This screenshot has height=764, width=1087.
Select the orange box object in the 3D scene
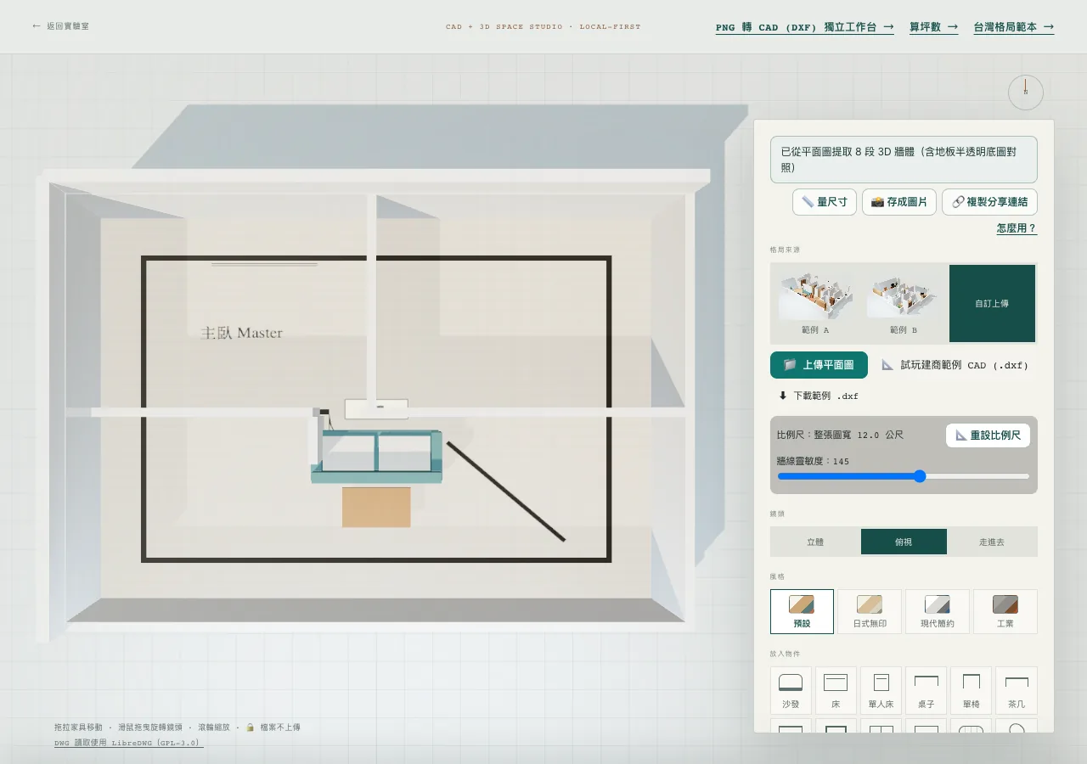pyautogui.click(x=376, y=507)
